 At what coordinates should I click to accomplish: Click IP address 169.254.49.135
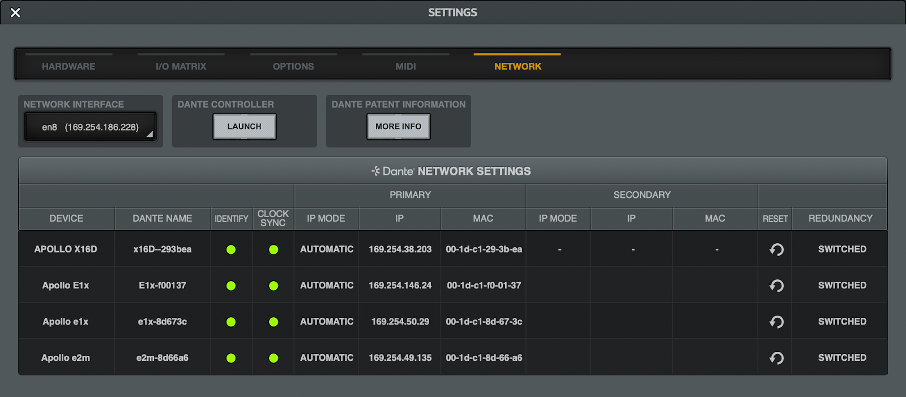point(400,357)
